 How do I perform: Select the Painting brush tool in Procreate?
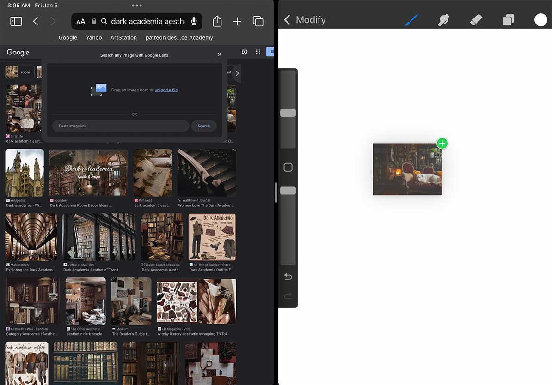pyautogui.click(x=411, y=20)
